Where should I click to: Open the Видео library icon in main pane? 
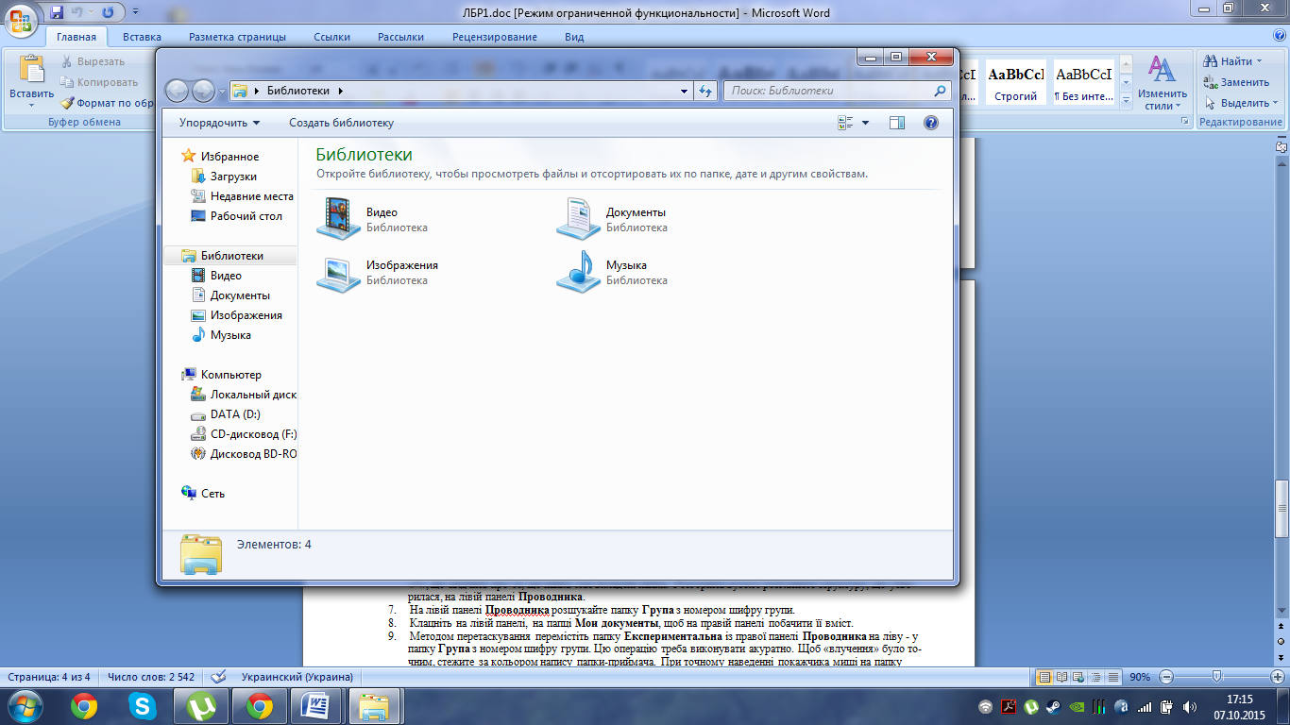click(339, 219)
